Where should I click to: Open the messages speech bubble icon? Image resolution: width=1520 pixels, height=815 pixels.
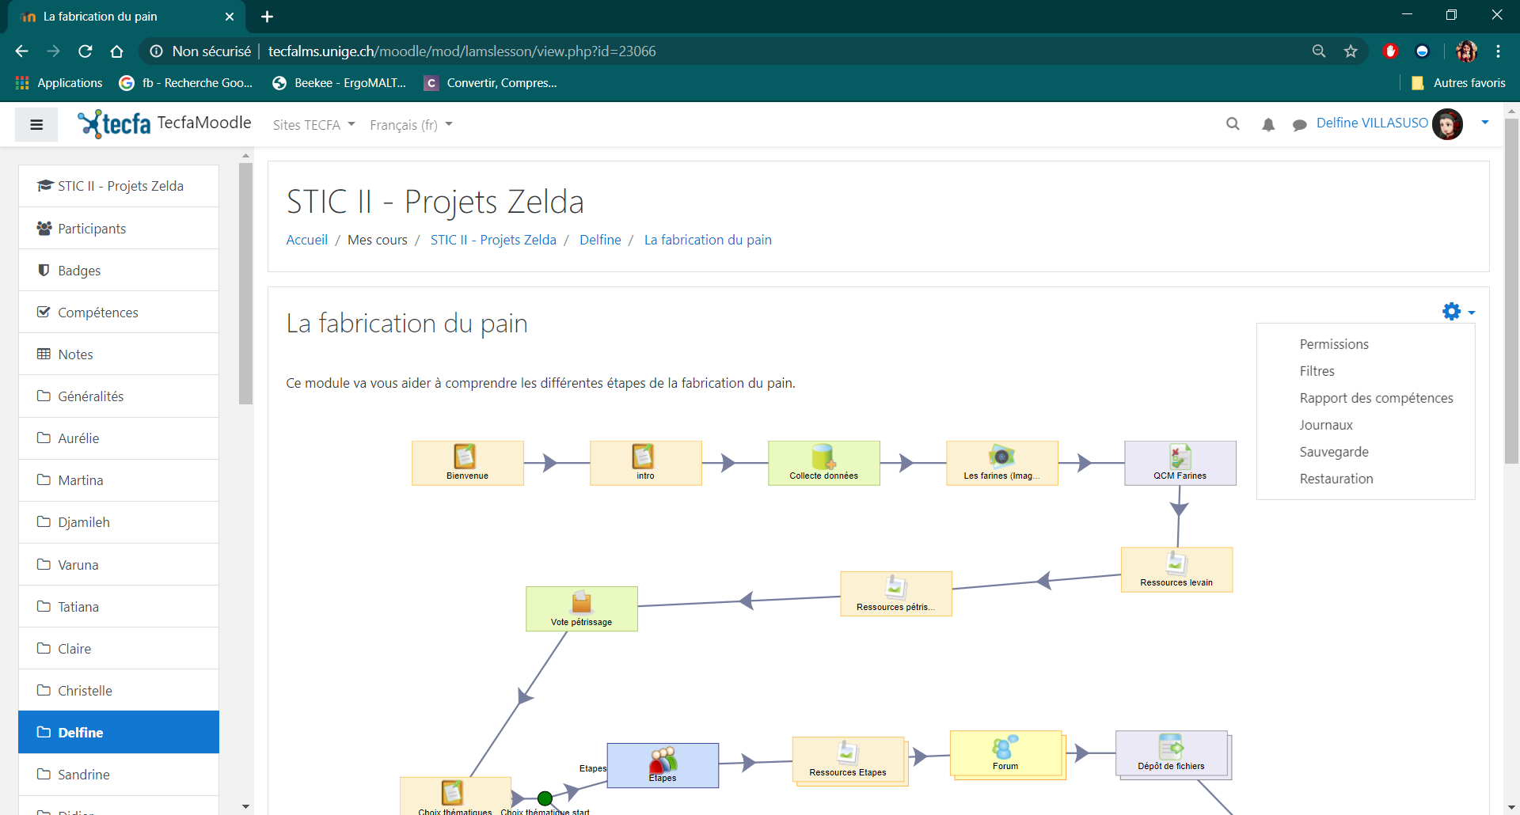1299,124
